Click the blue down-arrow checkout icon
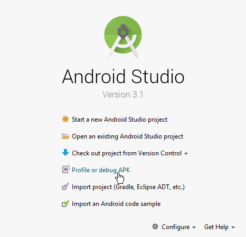The image size is (246, 237). (x=65, y=153)
